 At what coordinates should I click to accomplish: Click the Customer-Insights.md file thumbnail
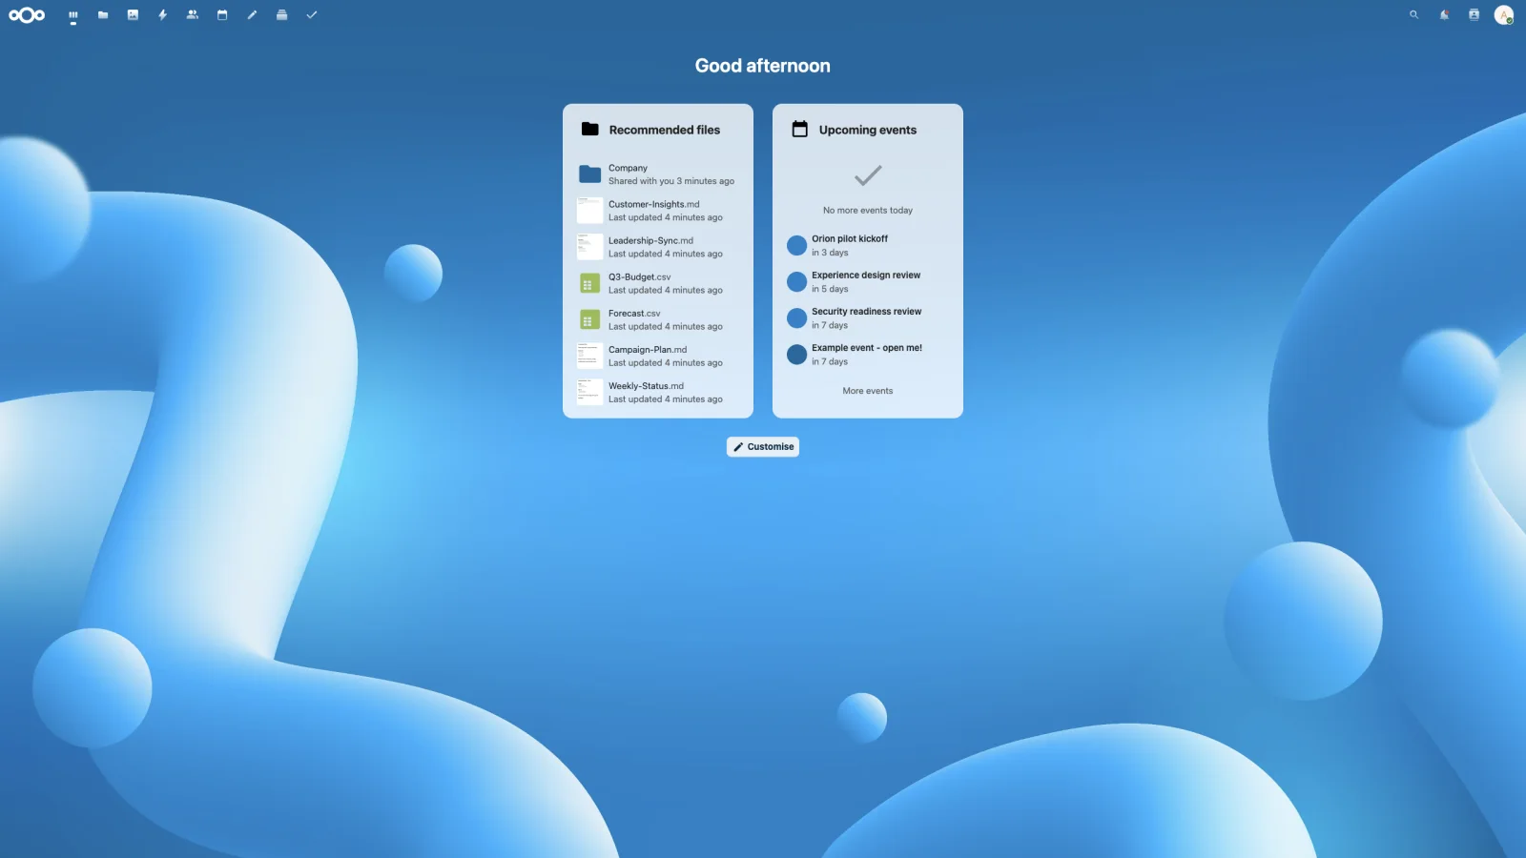click(x=590, y=211)
